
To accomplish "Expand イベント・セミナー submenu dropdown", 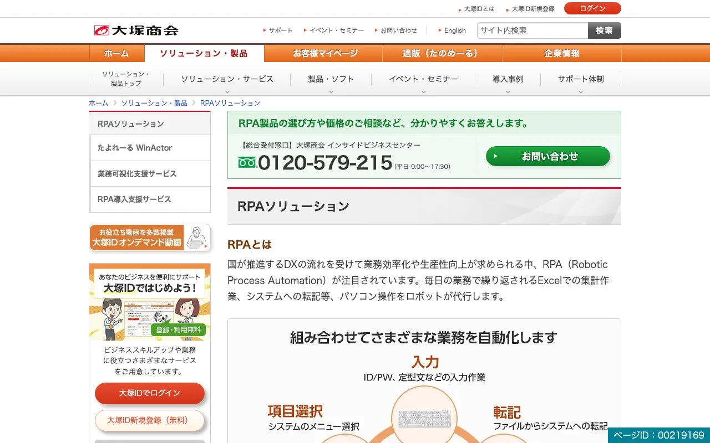I will tap(423, 79).
